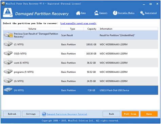Click the MiniTool app icon in title bar
The height and width of the screenshot is (124, 161).
click(3, 4)
